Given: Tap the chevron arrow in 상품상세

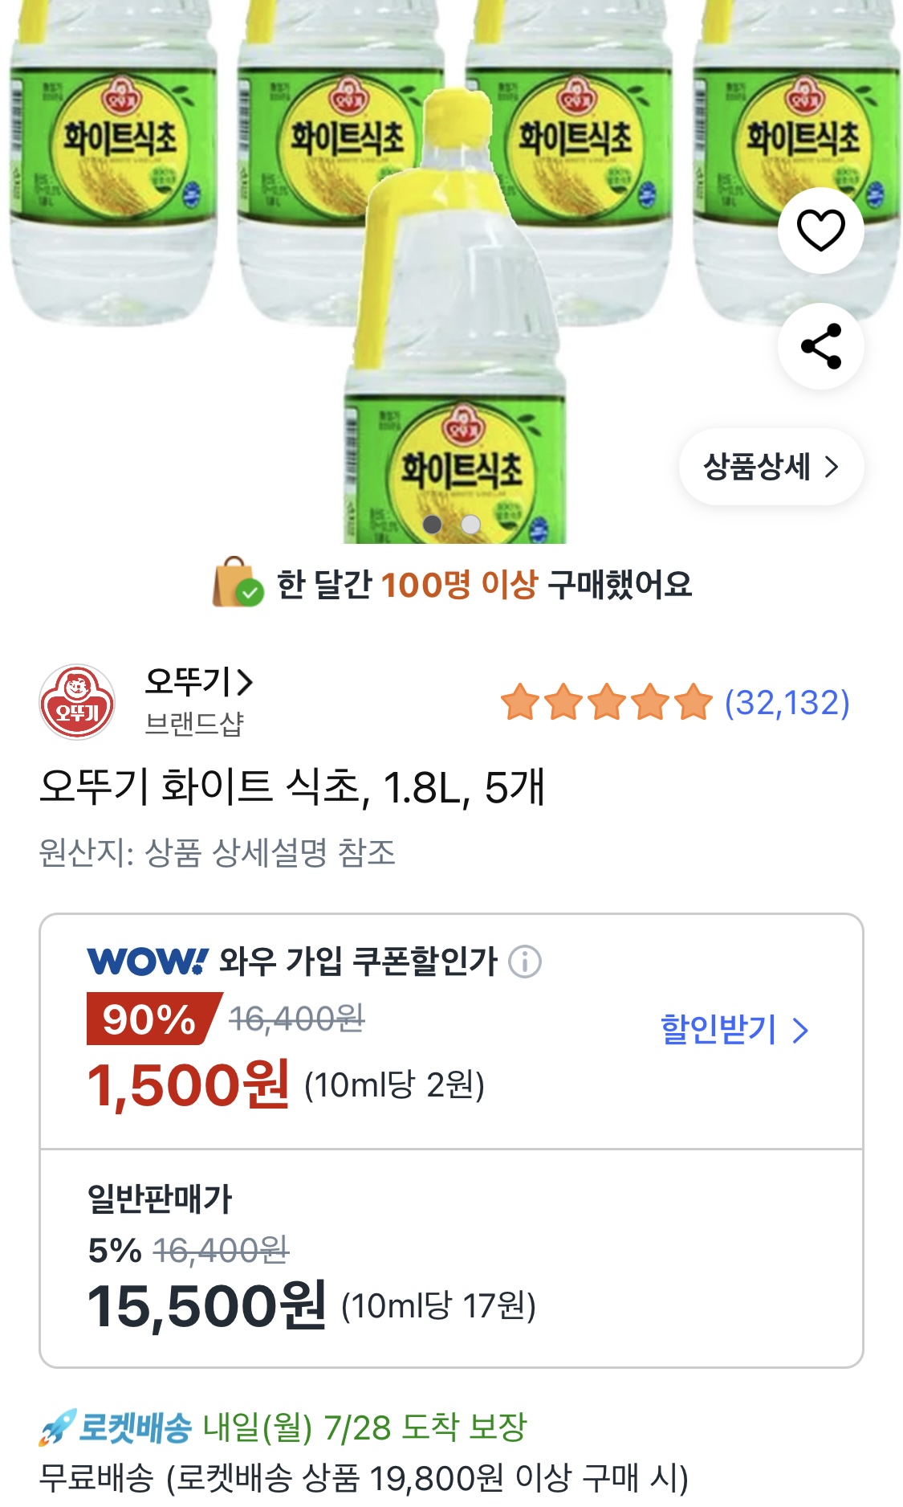Looking at the screenshot, I should click(x=832, y=467).
